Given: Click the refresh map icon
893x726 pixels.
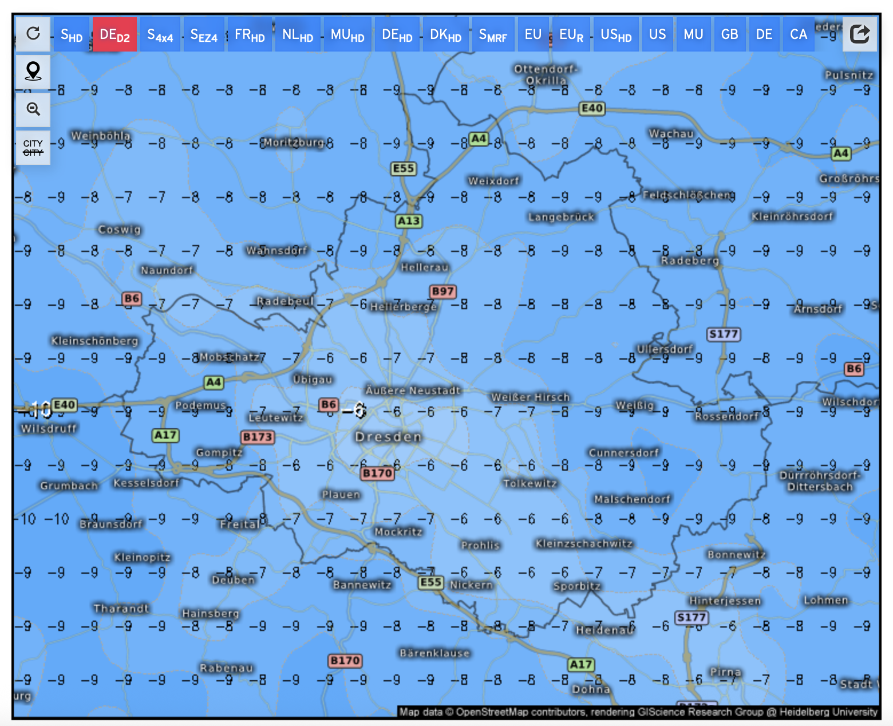Looking at the screenshot, I should 33,34.
